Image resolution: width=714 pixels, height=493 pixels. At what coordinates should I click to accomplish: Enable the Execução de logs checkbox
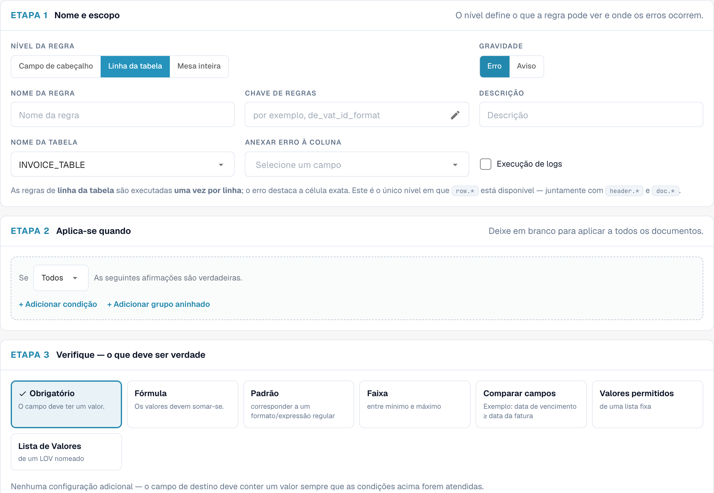485,164
